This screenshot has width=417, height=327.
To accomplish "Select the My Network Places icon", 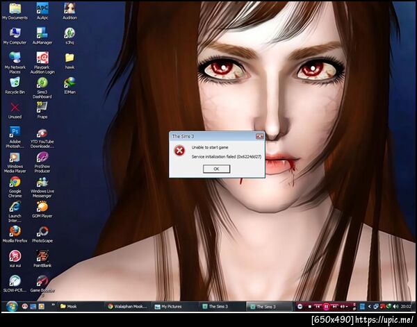I will 15,63.
